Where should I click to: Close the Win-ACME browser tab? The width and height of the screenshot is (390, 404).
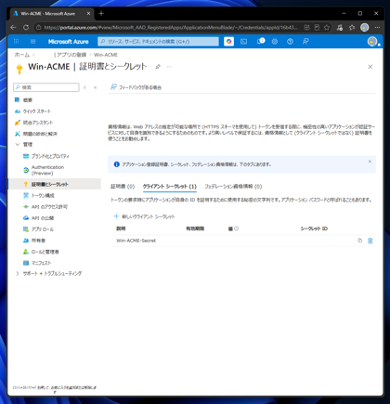click(x=88, y=14)
